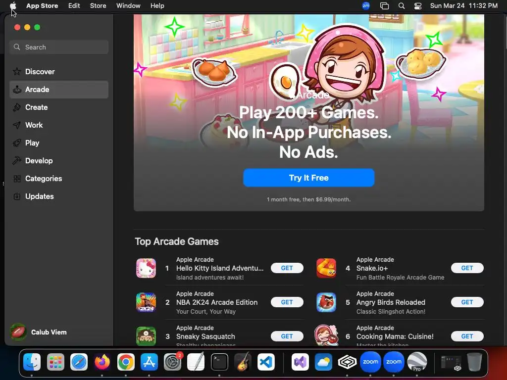Check the Updates section
The width and height of the screenshot is (507, 380).
[x=59, y=196]
